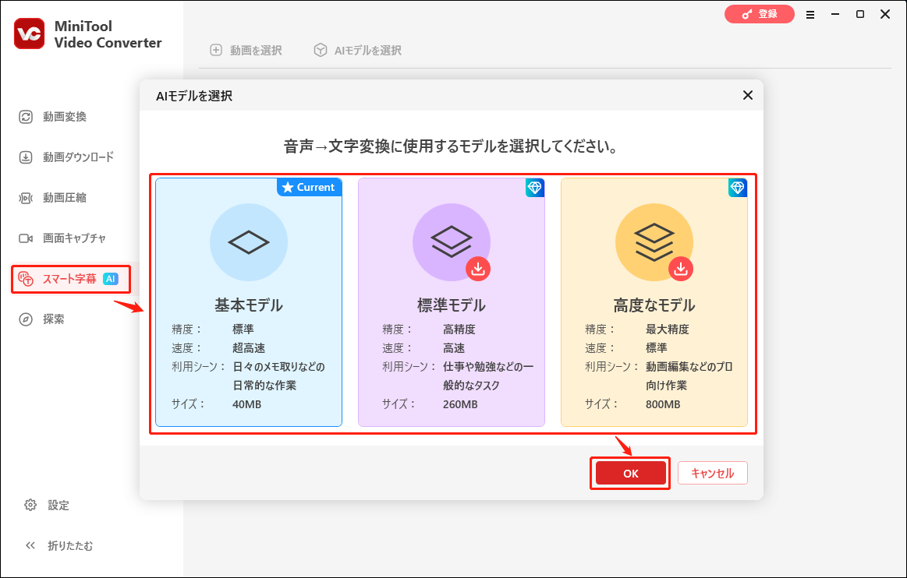Close the MiniTool Video Converter window
Screen dimensions: 907x578
(885, 15)
